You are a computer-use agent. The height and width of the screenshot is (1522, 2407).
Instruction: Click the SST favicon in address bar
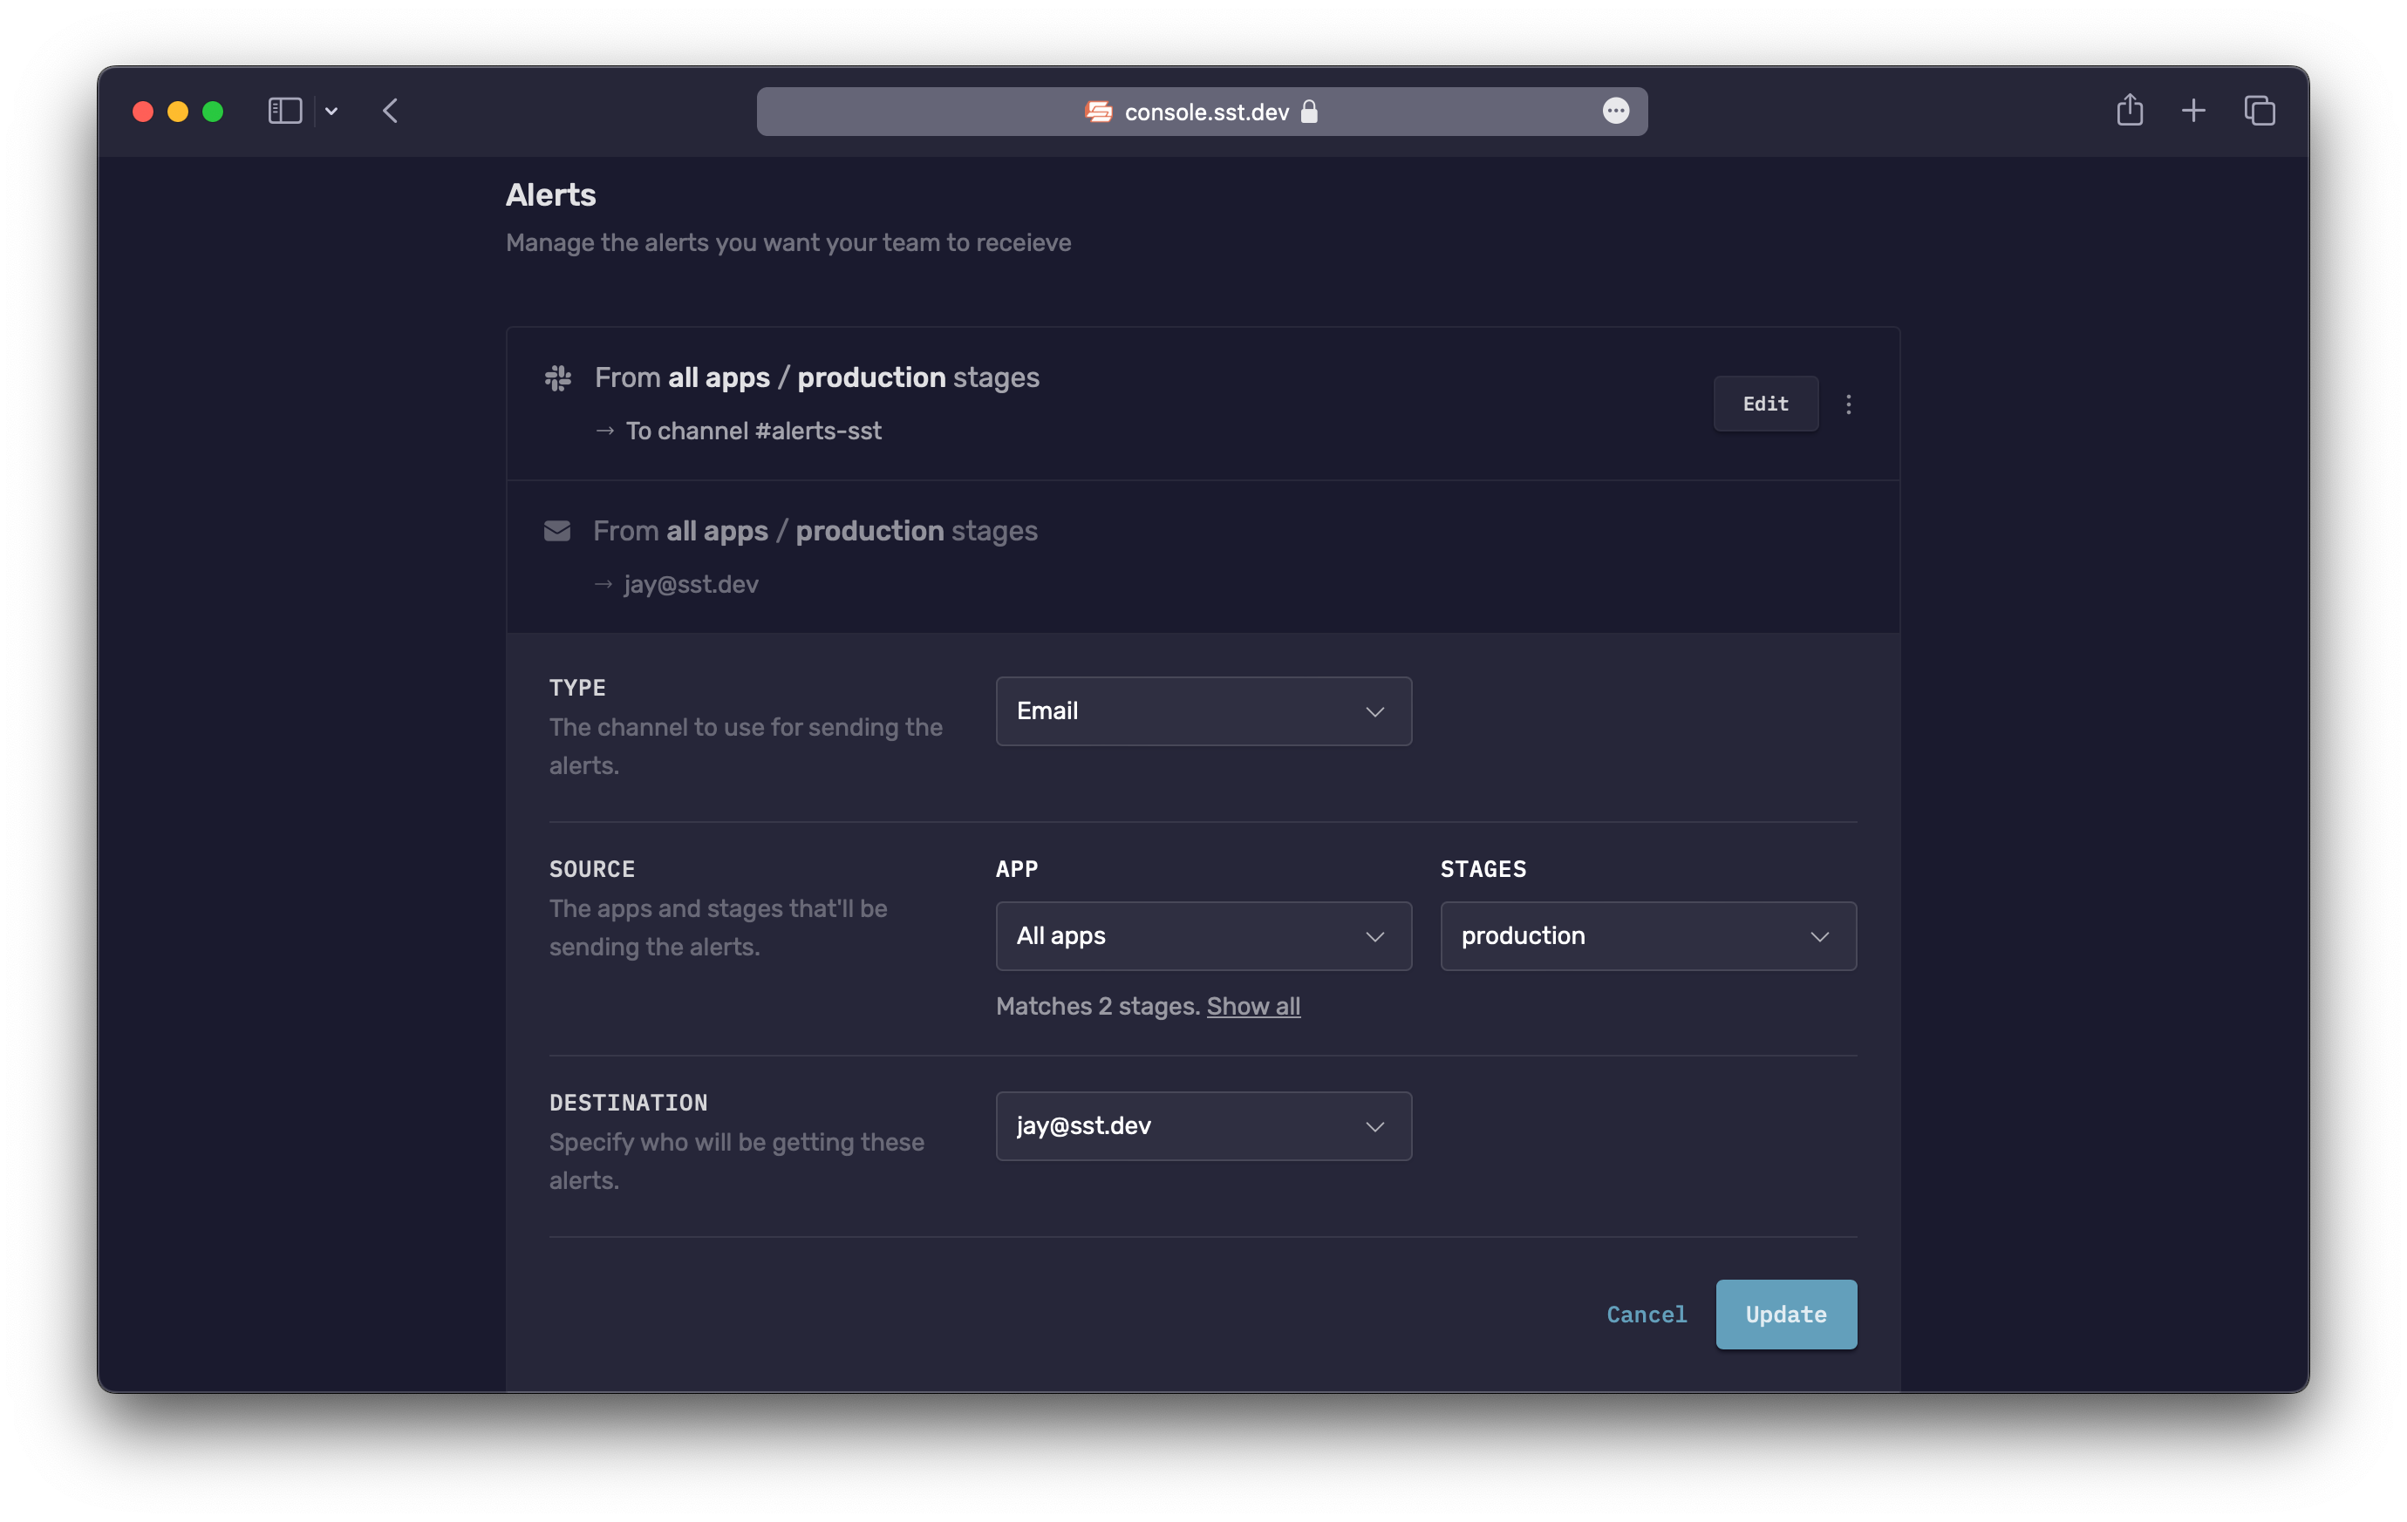[x=1099, y=112]
